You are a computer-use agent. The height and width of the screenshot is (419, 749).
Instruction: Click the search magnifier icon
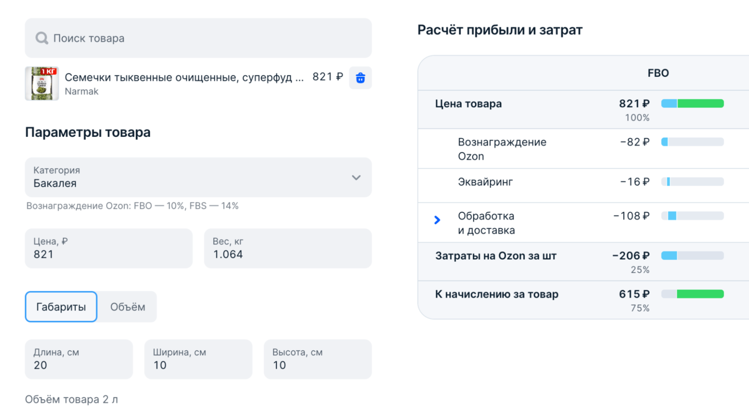coord(41,38)
